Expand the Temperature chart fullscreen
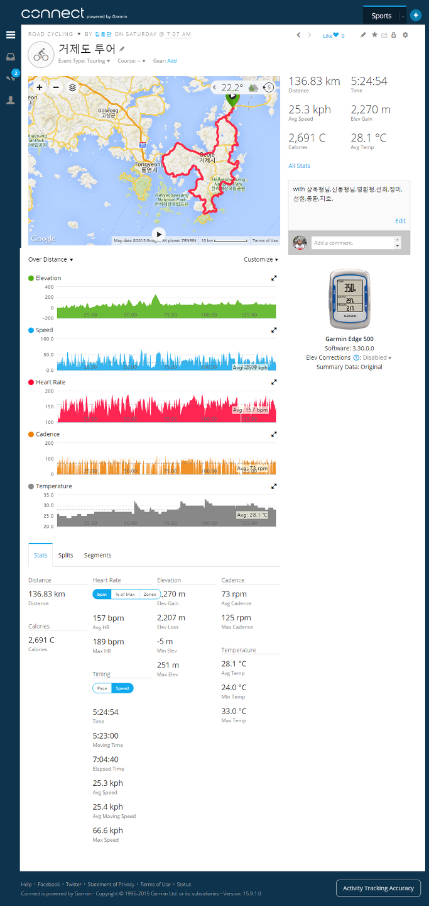Viewport: 429px width, 906px height. click(x=274, y=486)
